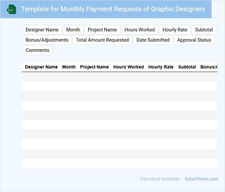Select the Project Name tag
Viewport: 225px width, 192px height.
point(102,30)
